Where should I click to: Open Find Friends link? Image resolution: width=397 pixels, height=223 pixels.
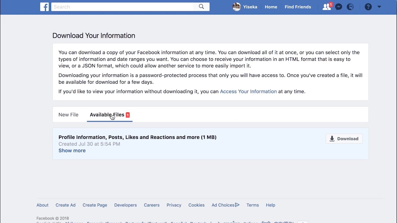pos(298,7)
